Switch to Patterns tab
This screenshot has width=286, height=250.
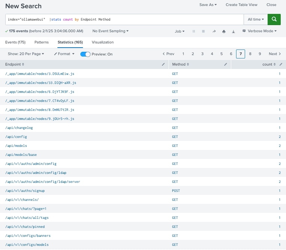click(41, 42)
